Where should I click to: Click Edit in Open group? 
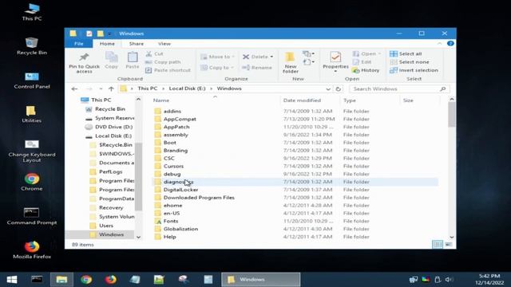pos(362,62)
